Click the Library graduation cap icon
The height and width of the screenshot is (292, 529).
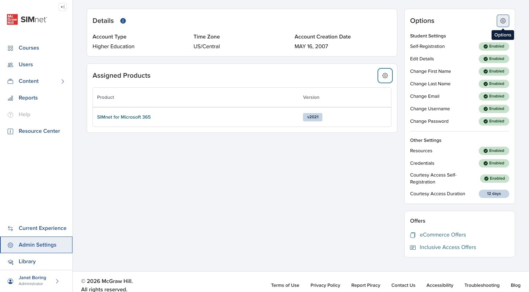10,262
